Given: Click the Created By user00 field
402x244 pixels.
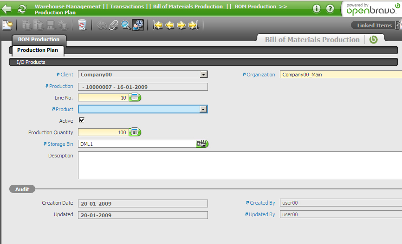Looking at the screenshot, I should pyautogui.click(x=341, y=203).
